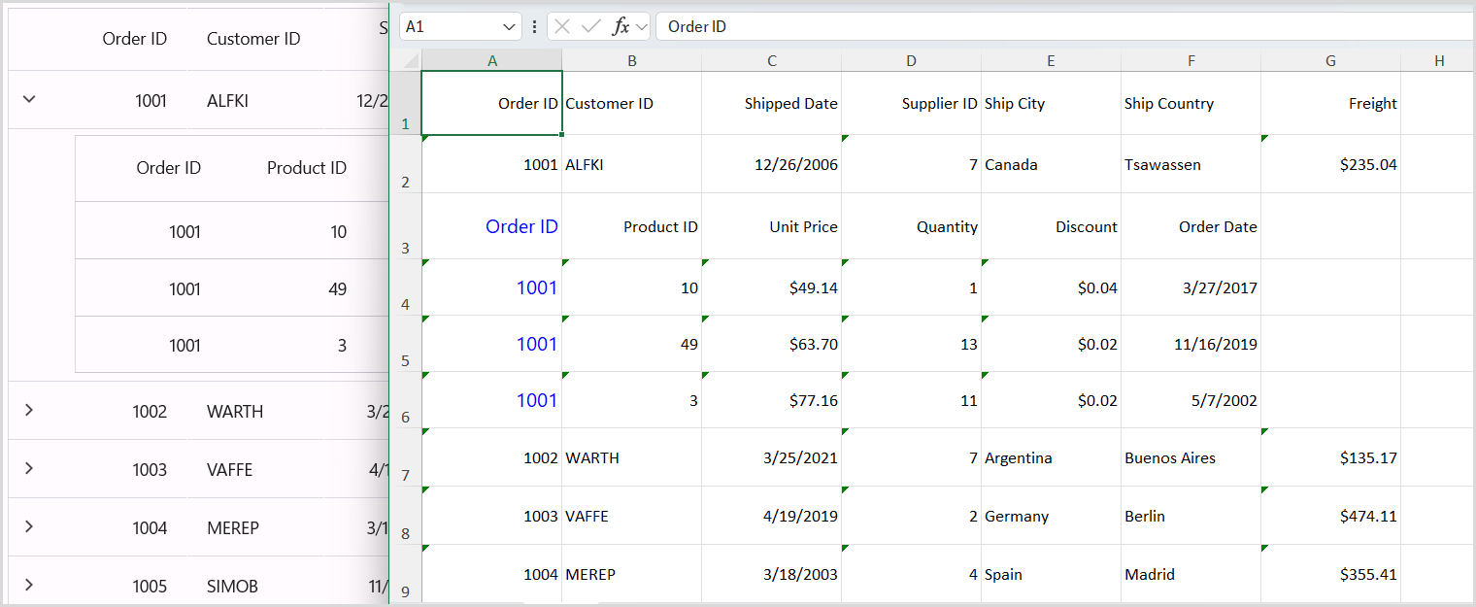
Task: Open the function list dropdown beside fx
Action: (x=641, y=26)
